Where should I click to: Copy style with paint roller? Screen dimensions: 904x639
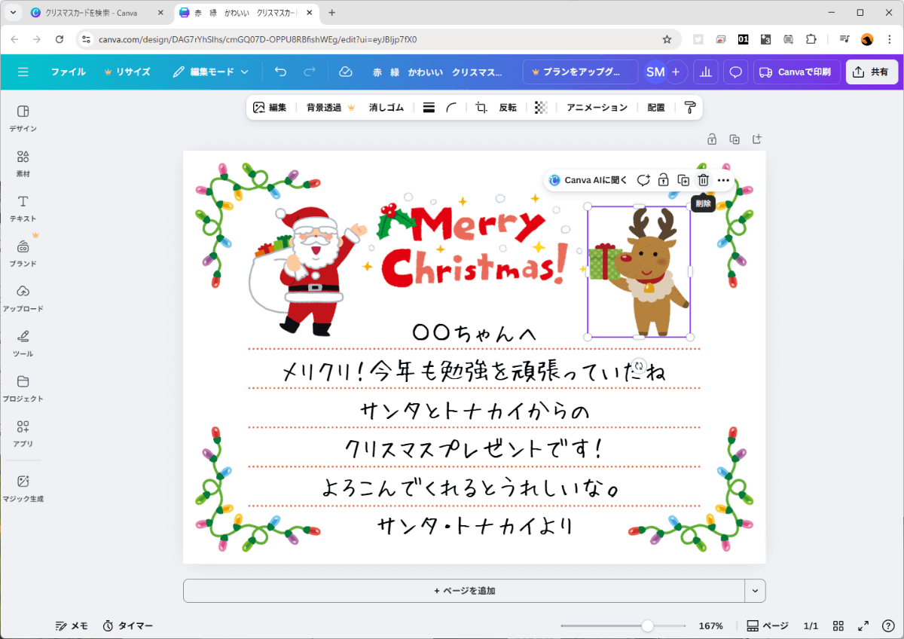coord(689,108)
